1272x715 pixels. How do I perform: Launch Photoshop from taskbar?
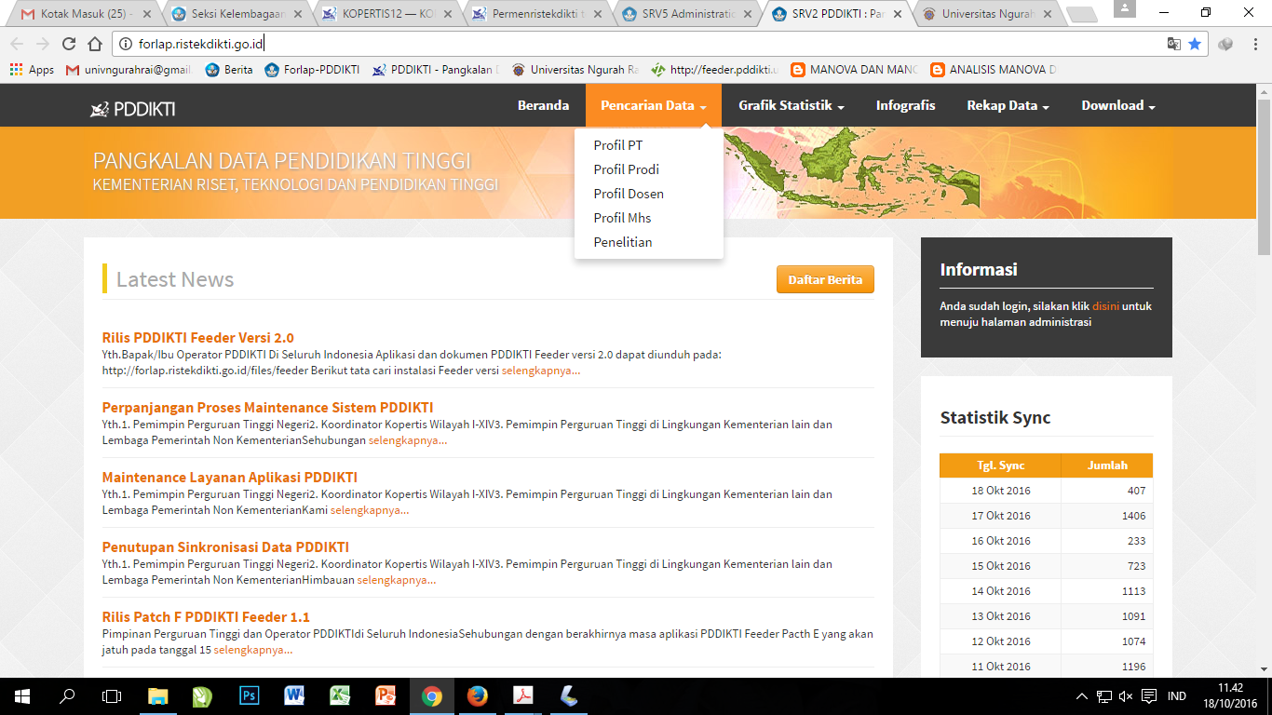tap(249, 696)
